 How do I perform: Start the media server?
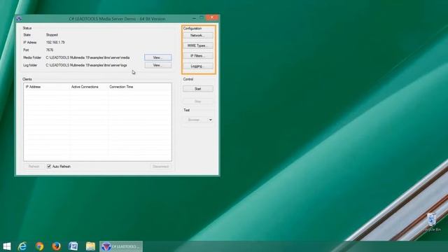tap(197, 89)
